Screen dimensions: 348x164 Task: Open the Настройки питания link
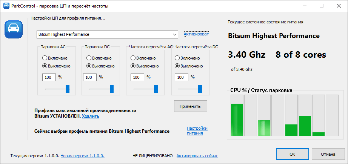(x=197, y=131)
